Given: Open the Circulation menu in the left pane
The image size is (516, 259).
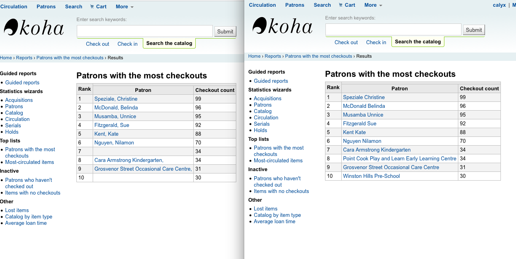Looking at the screenshot, I should (14, 7).
